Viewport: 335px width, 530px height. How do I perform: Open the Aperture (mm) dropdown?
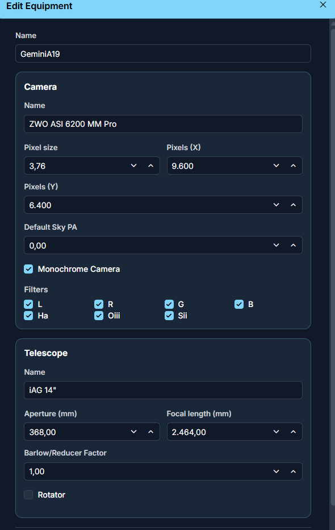coord(134,432)
